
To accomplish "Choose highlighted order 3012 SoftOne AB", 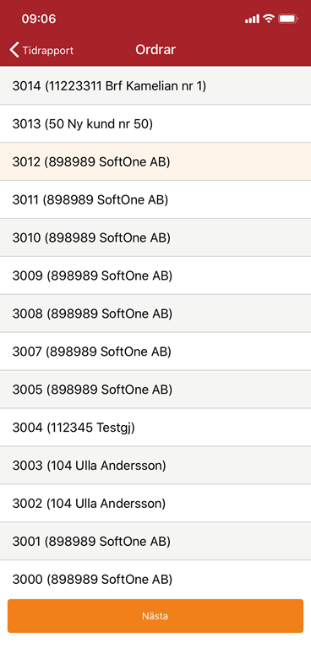I will coord(155,162).
